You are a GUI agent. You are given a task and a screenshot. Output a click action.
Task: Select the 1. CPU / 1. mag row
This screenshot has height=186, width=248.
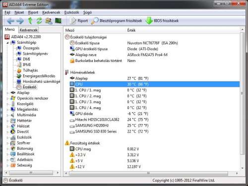pyautogui.click(x=152, y=90)
